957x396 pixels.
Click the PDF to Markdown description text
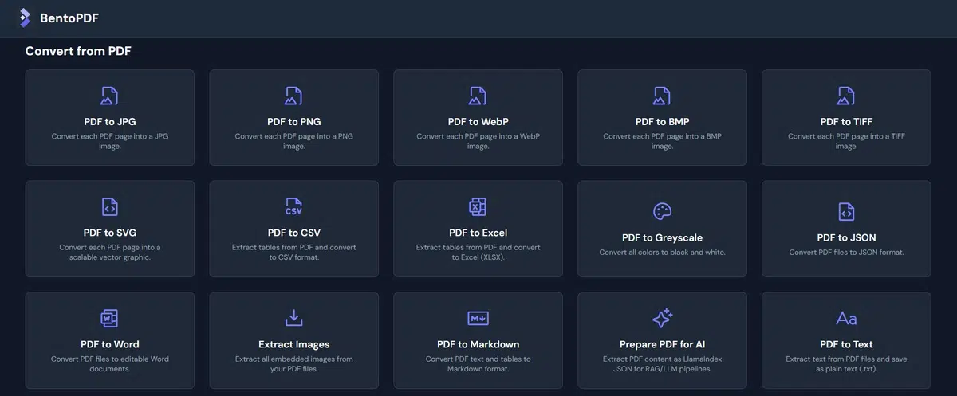pyautogui.click(x=478, y=363)
